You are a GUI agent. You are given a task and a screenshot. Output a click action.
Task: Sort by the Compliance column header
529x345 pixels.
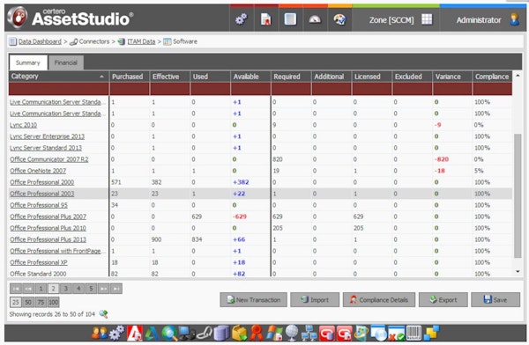(x=492, y=77)
